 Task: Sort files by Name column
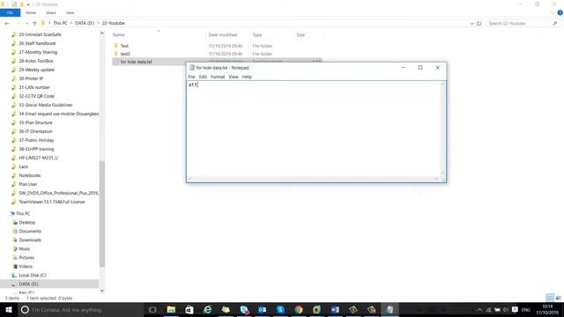pos(119,35)
